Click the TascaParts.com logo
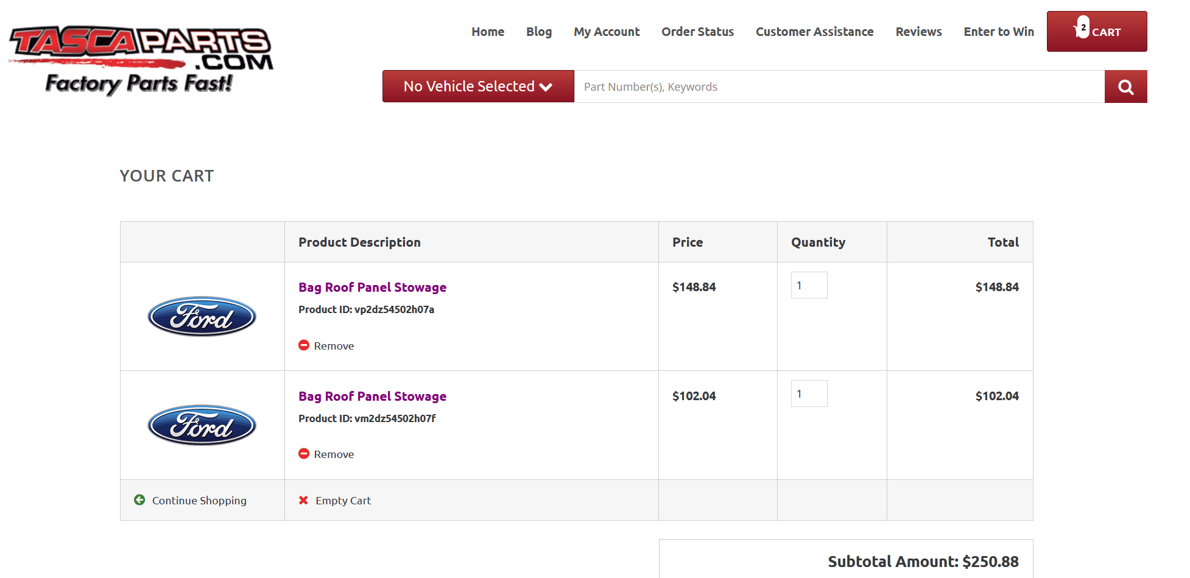 (x=141, y=60)
